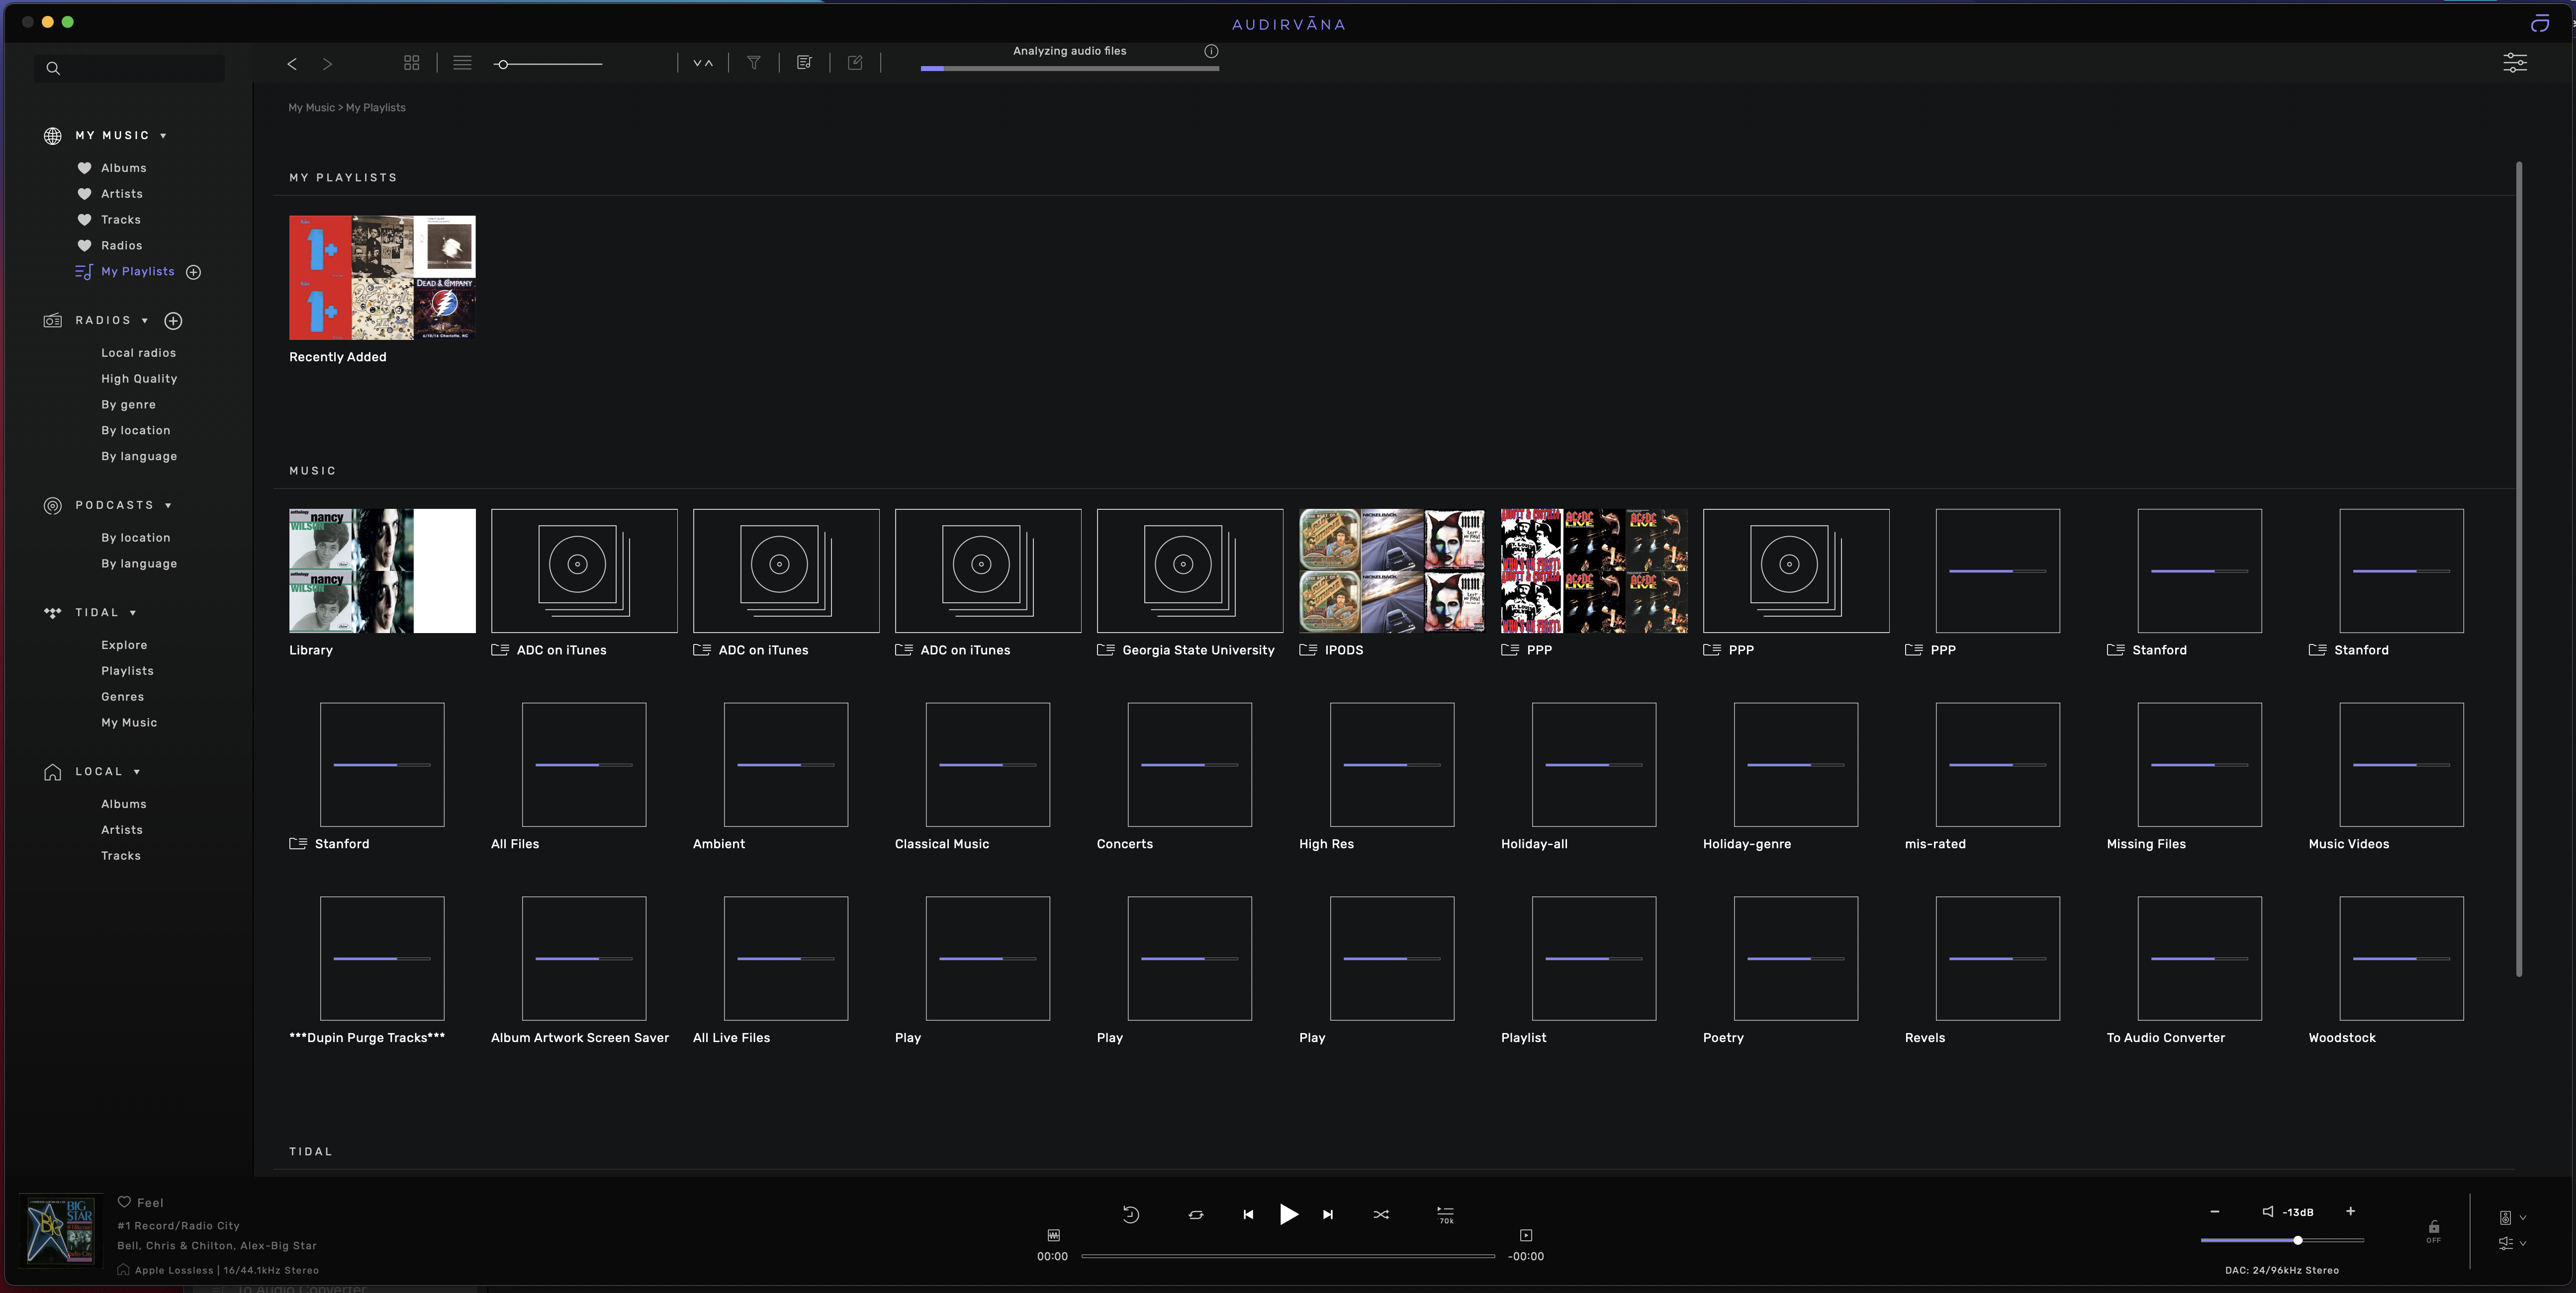
Task: Restart track with replay icon
Action: click(1130, 1214)
